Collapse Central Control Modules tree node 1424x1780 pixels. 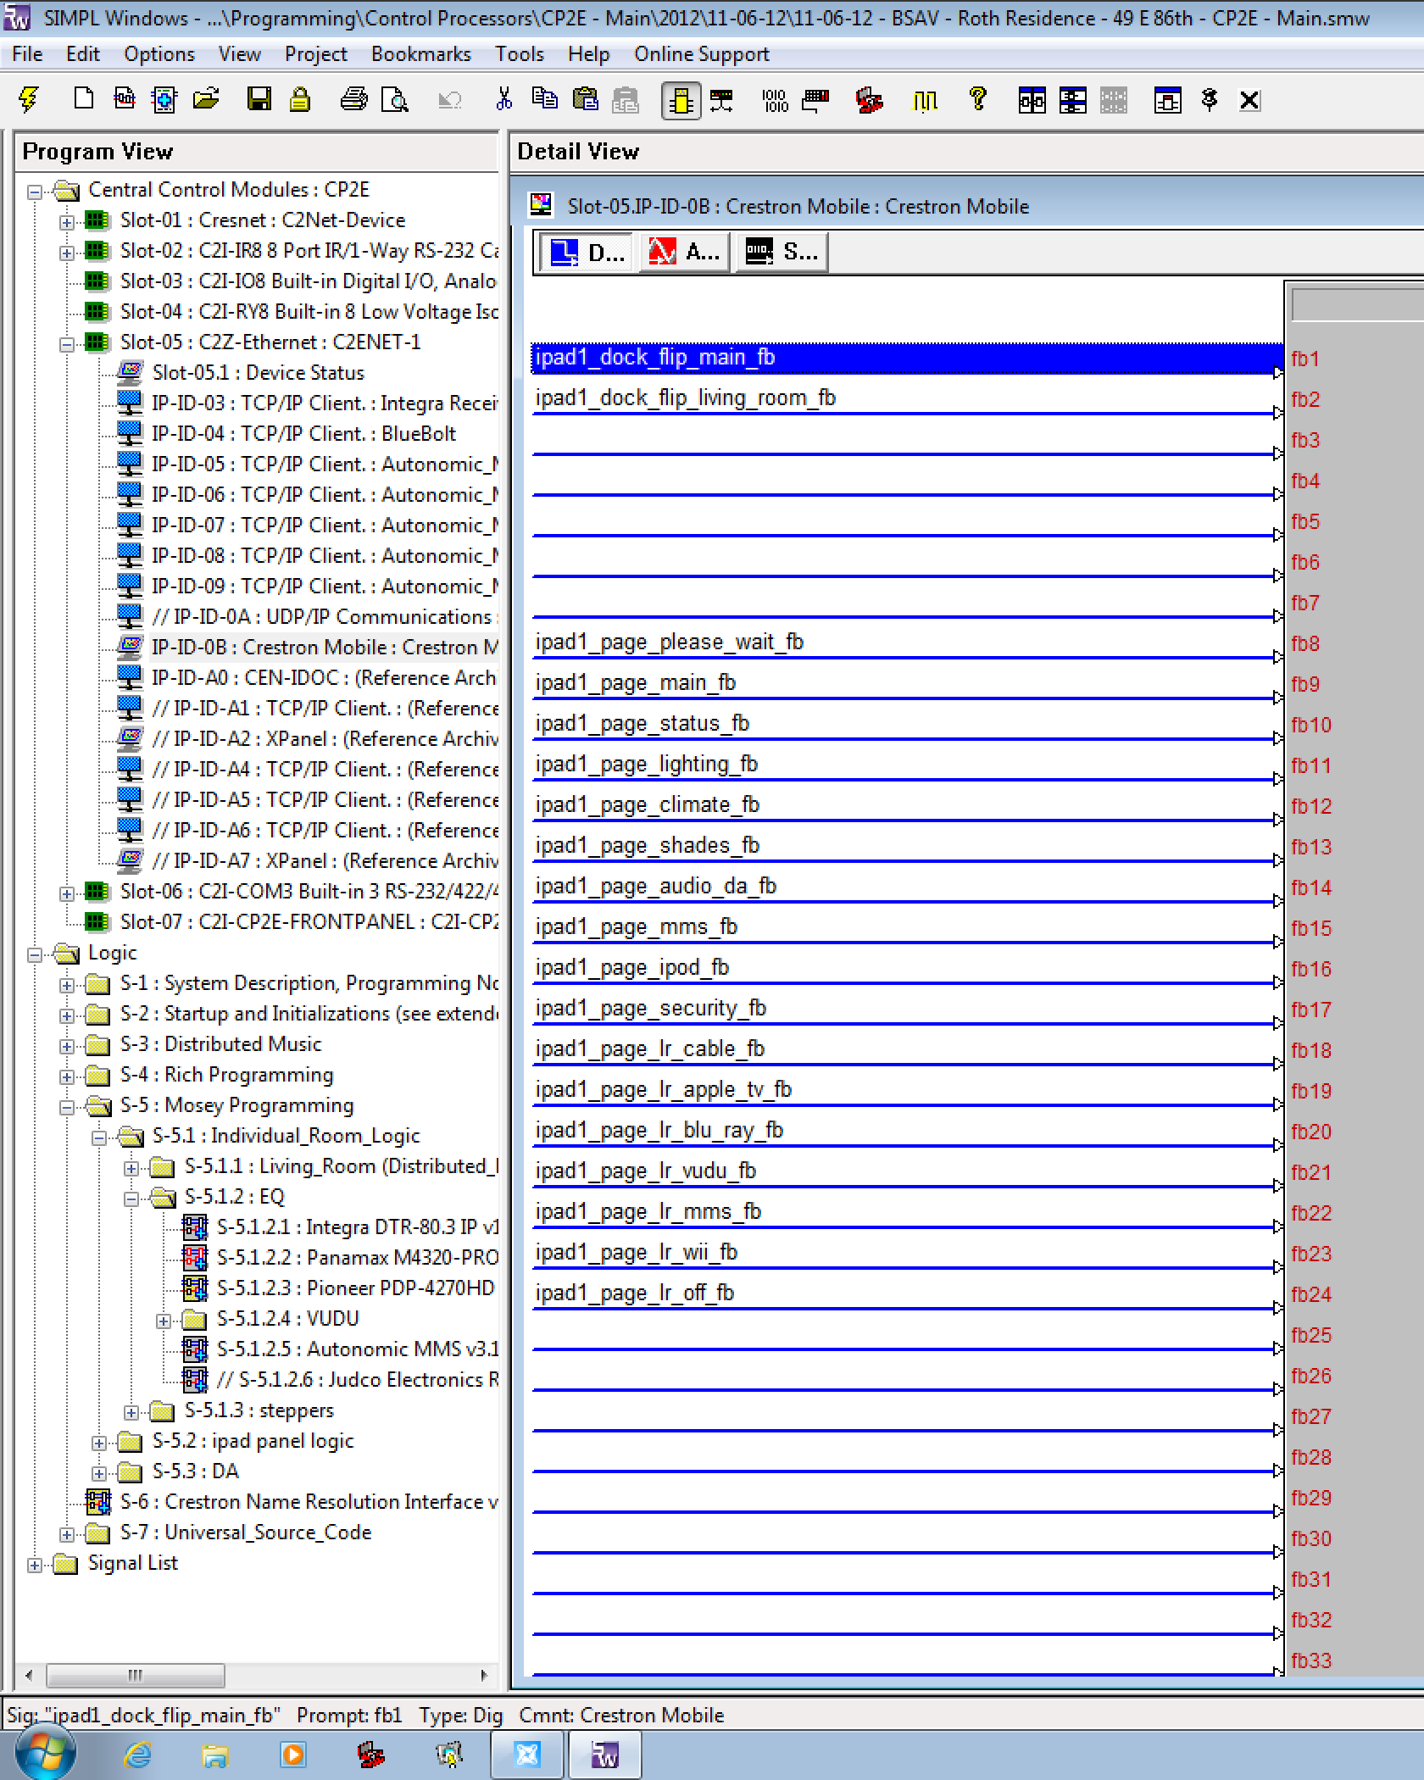pos(35,192)
